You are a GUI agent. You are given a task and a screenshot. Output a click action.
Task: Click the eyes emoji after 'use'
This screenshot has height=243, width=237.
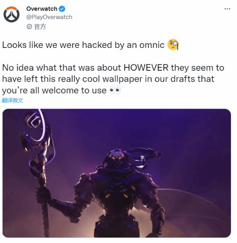click(115, 90)
